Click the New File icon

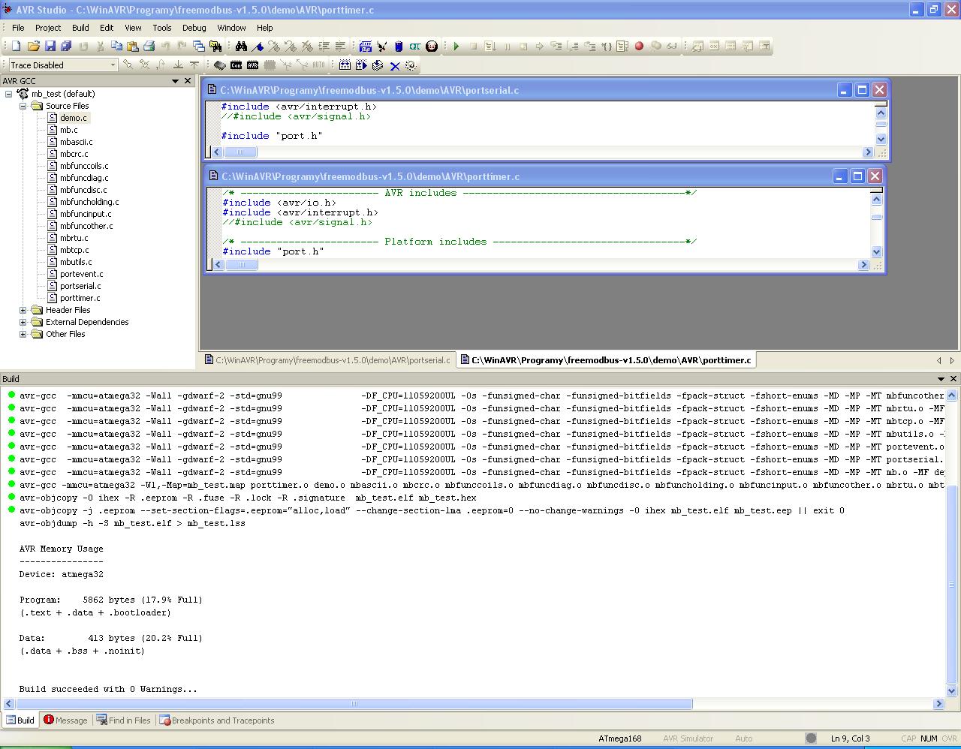(16, 47)
